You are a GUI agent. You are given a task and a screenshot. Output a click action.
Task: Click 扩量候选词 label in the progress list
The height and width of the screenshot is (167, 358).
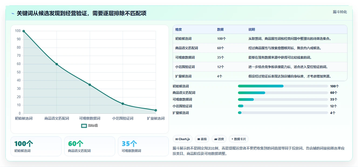(x=181, y=113)
